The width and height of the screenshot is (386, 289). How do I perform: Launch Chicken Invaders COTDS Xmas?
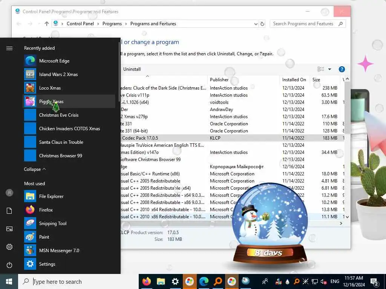coord(69,128)
